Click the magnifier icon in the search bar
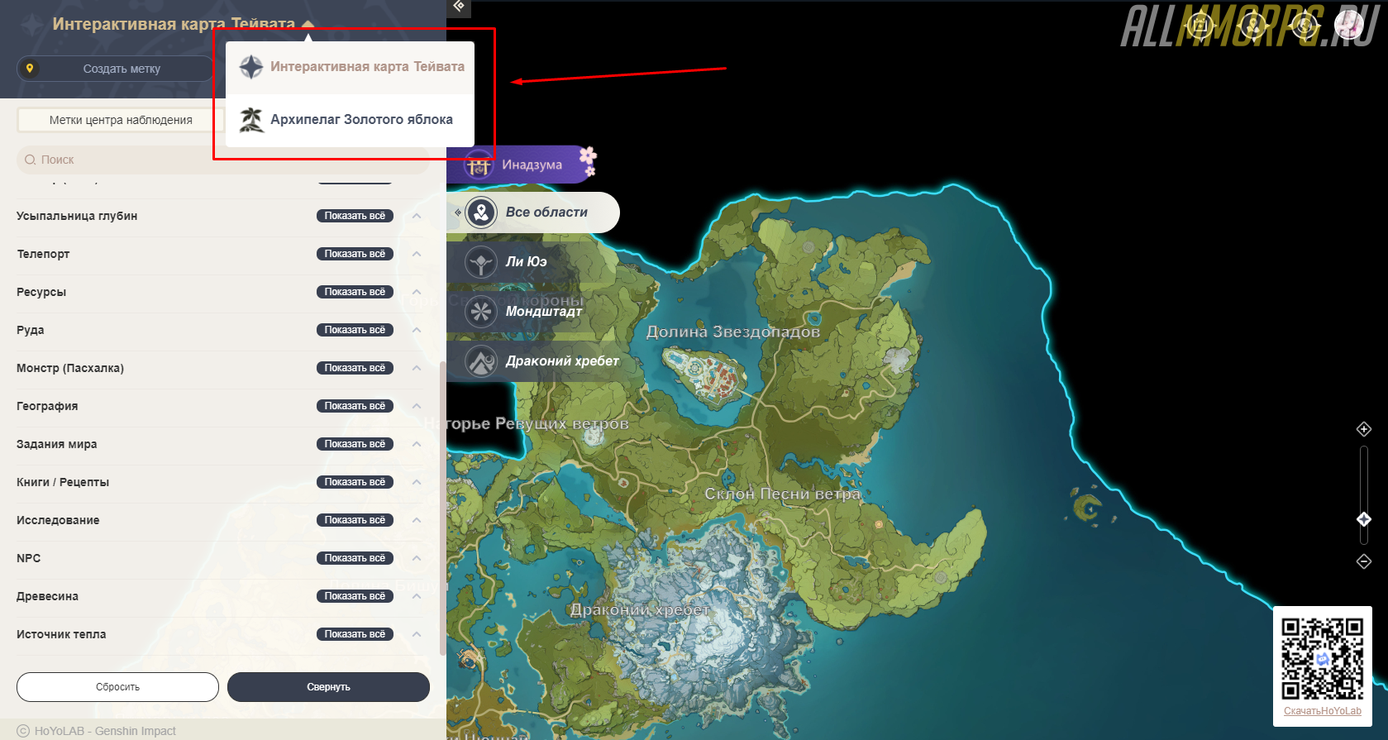1388x740 pixels. pyautogui.click(x=31, y=160)
